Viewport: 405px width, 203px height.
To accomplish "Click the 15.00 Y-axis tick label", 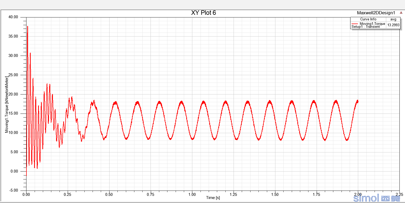I will coord(13,114).
